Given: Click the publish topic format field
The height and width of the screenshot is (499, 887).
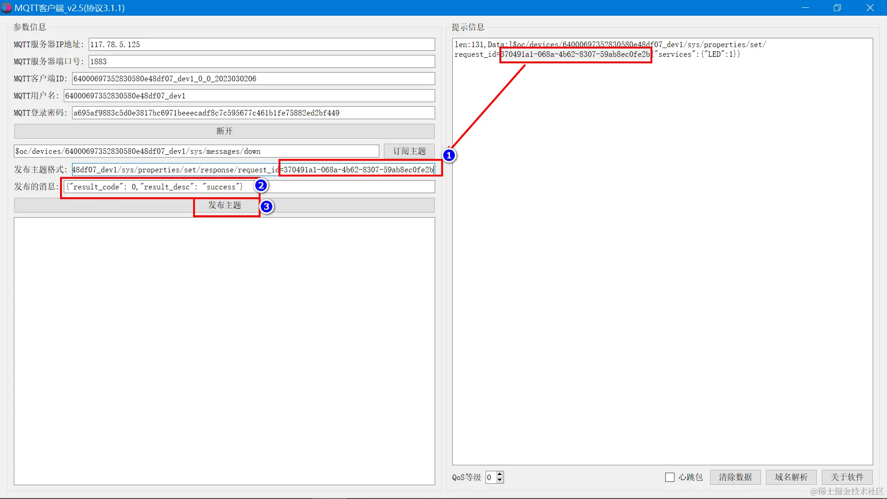Looking at the screenshot, I should 253,170.
